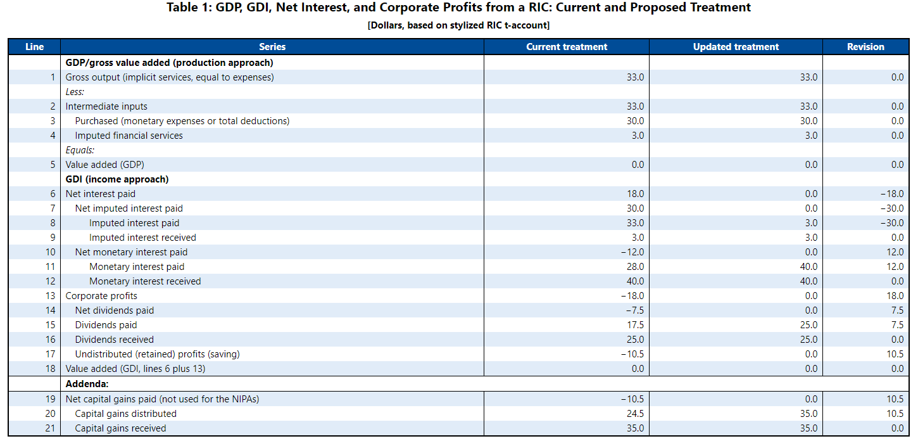Select the stylized RIC t-account subtitle

[x=458, y=25]
